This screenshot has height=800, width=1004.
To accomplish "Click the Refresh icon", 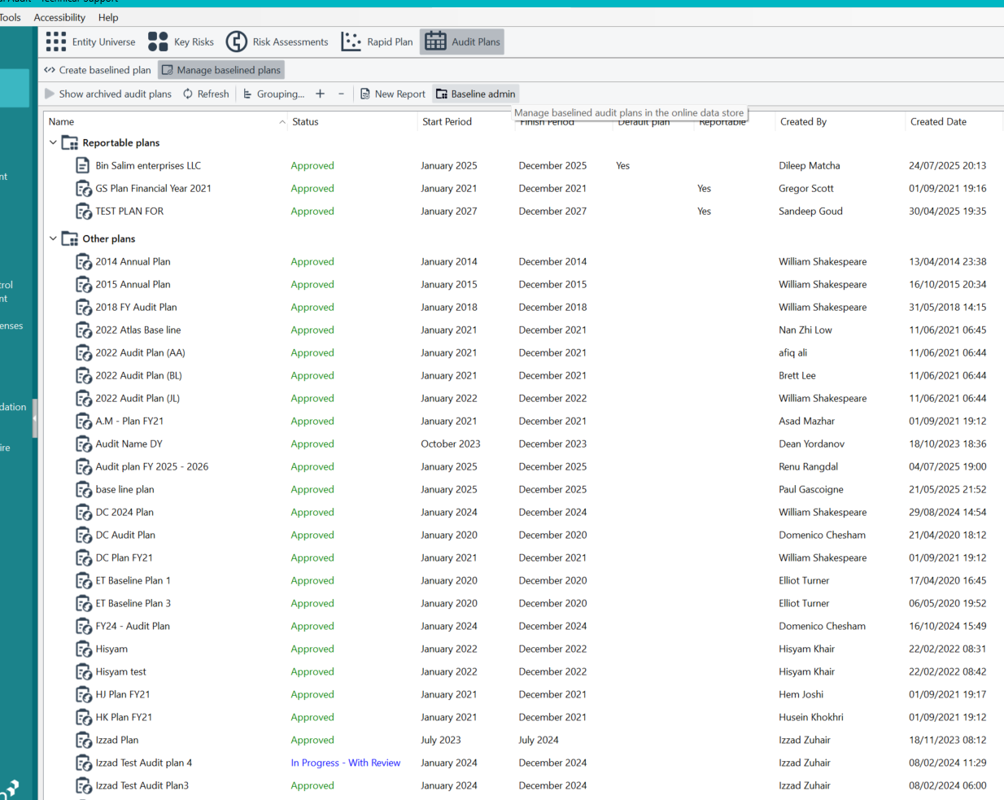I will point(188,94).
